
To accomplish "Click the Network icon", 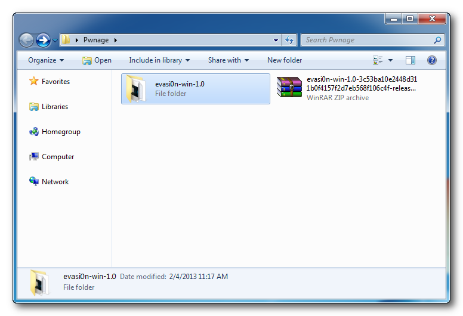I will [x=33, y=181].
